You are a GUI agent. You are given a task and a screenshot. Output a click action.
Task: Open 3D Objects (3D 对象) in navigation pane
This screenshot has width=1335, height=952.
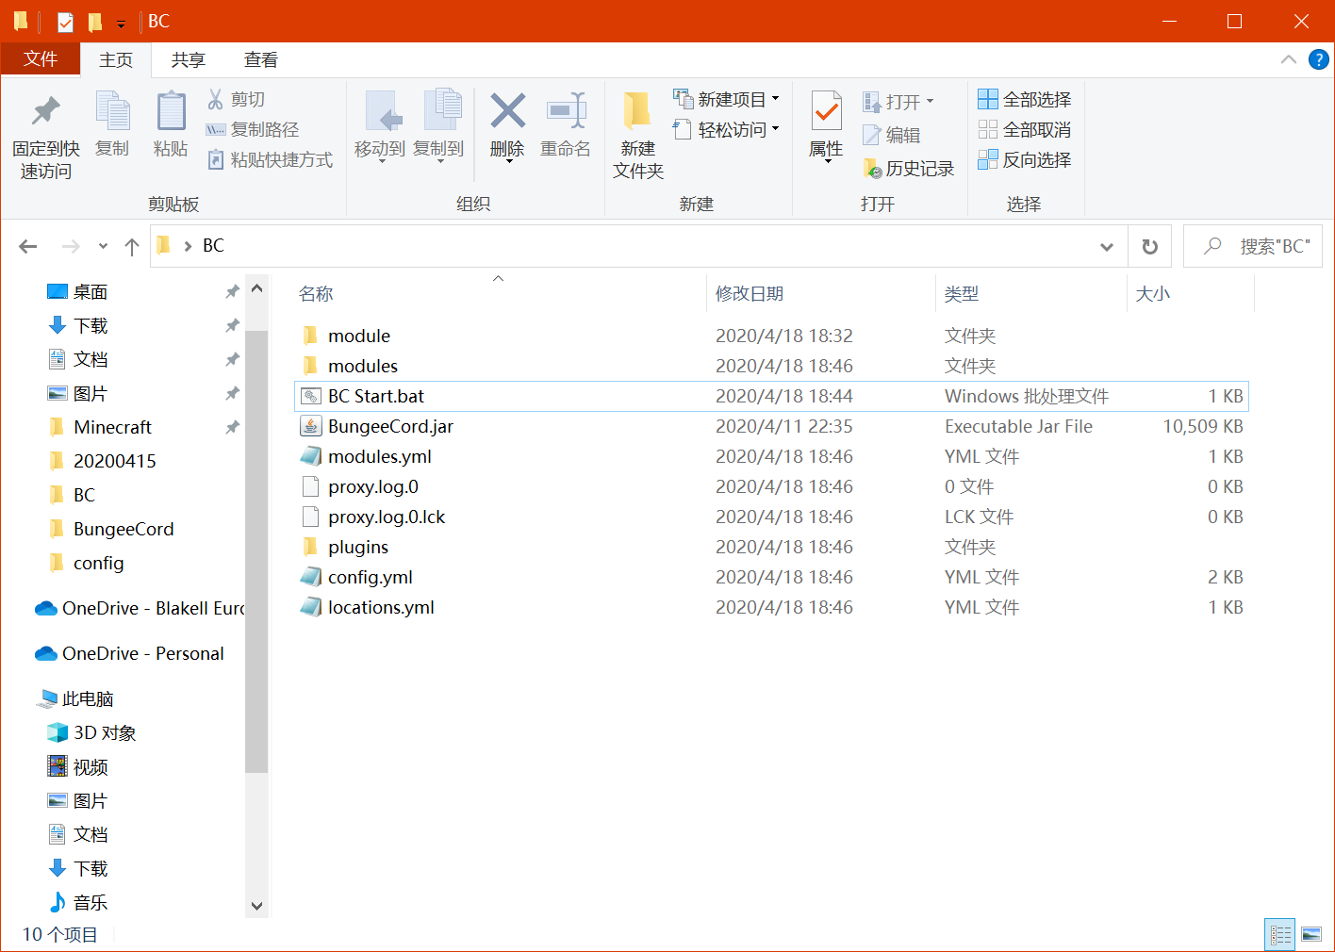[91, 732]
